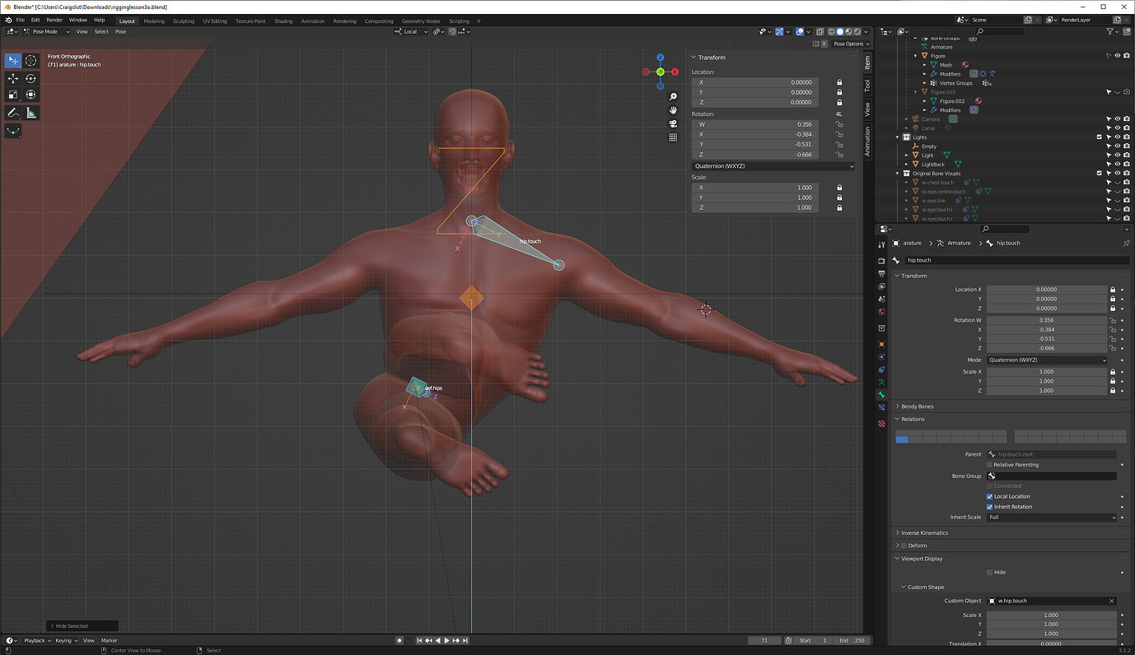Open the World properties tab
The width and height of the screenshot is (1135, 655).
click(881, 312)
